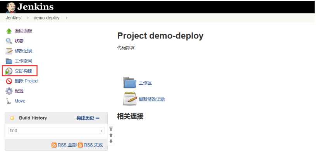Page down in build history arrow
This screenshot has width=322, height=165.
pyautogui.click(x=111, y=141)
